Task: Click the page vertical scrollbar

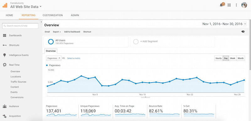Action: click(x=250, y=45)
